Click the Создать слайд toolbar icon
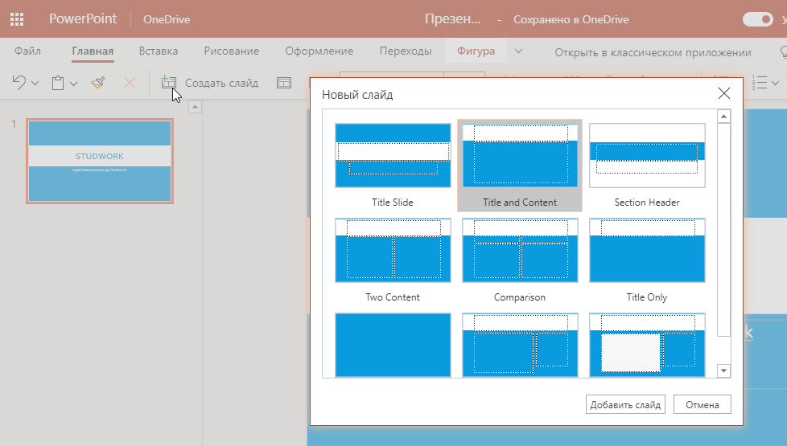 click(168, 83)
